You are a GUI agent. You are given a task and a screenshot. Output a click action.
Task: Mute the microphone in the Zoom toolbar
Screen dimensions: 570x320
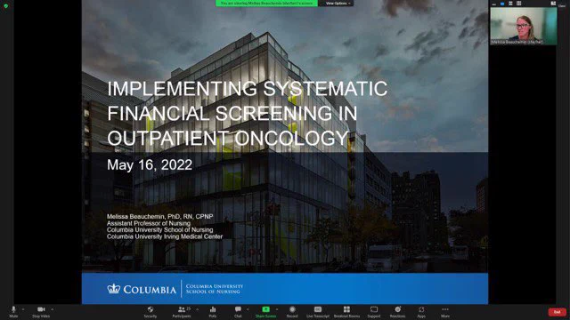(x=13, y=311)
